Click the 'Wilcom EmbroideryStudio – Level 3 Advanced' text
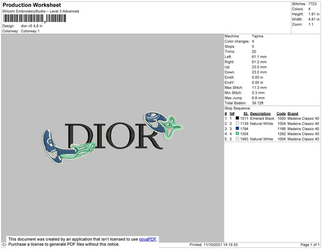 coord(41,11)
